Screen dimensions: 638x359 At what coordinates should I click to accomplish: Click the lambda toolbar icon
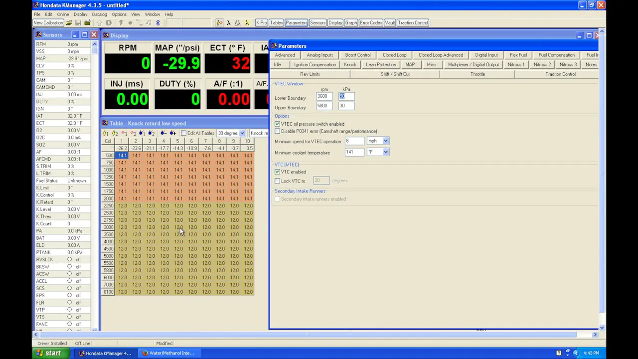pyautogui.click(x=229, y=22)
